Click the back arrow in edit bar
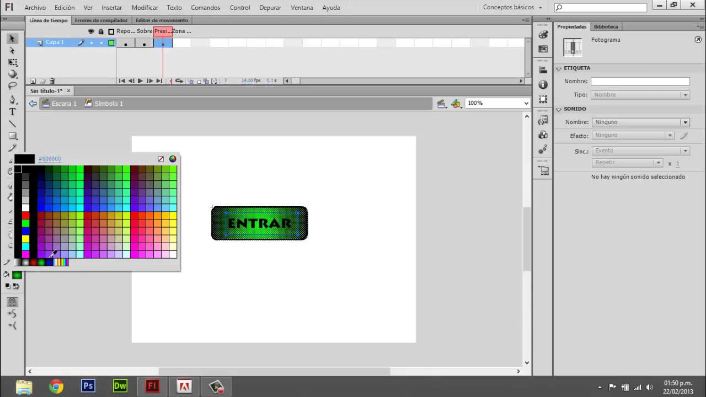The width and height of the screenshot is (706, 397). [33, 104]
